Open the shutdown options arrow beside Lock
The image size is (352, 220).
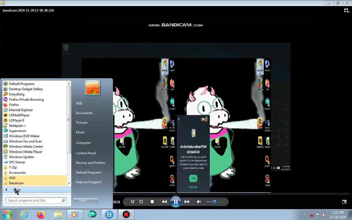click(x=95, y=200)
